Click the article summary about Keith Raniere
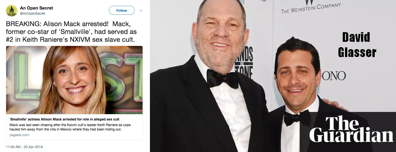 [70, 127]
